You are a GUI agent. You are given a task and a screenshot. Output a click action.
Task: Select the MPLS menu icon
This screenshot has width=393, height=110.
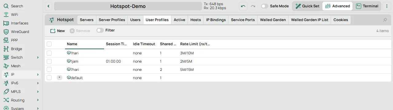6,92
